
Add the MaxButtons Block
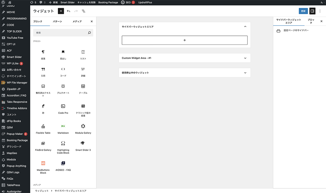pos(43,166)
